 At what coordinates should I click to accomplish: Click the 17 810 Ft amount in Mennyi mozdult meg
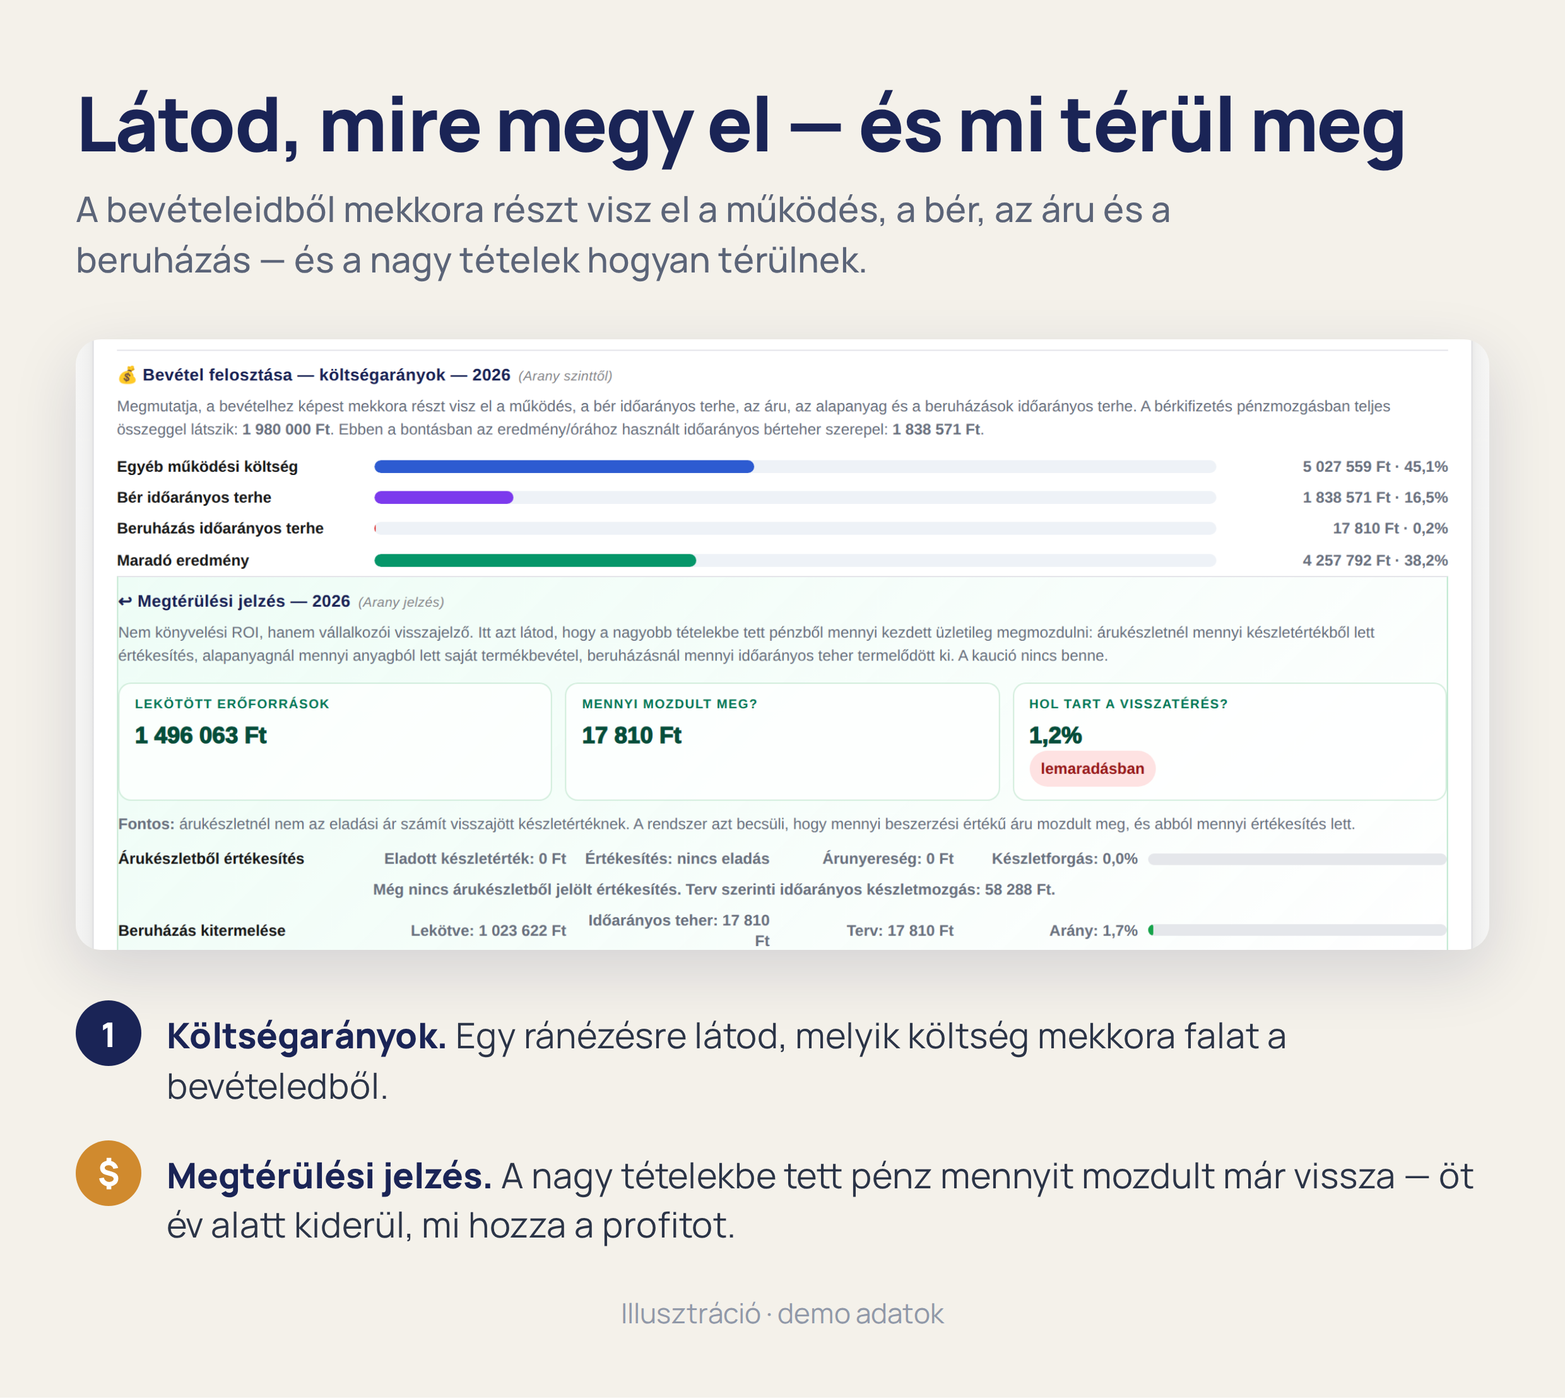(x=632, y=735)
